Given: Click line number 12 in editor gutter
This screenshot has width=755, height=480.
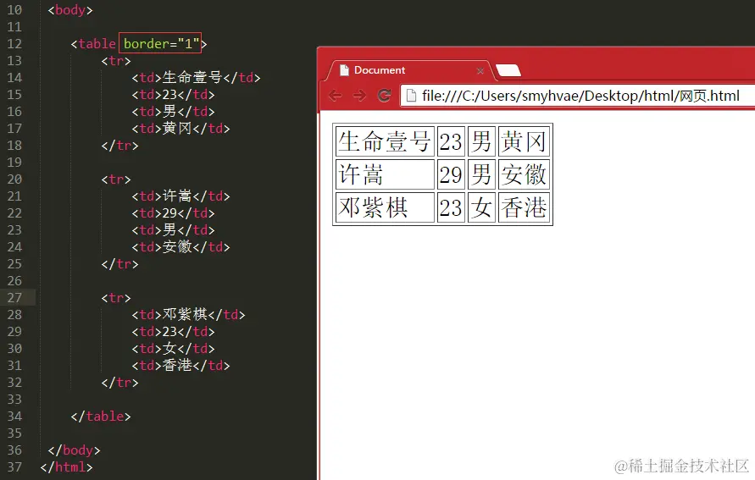Looking at the screenshot, I should pos(14,44).
